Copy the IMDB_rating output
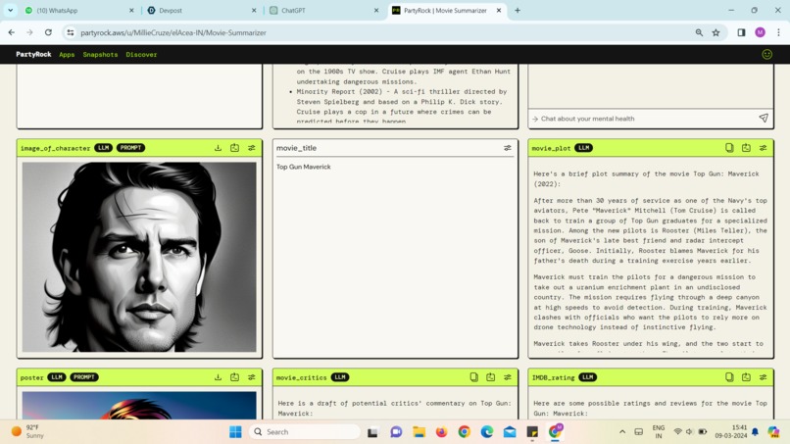The image size is (790, 444). [729, 377]
